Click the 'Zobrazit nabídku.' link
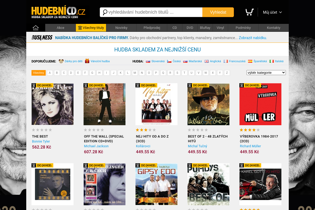 (x=253, y=38)
